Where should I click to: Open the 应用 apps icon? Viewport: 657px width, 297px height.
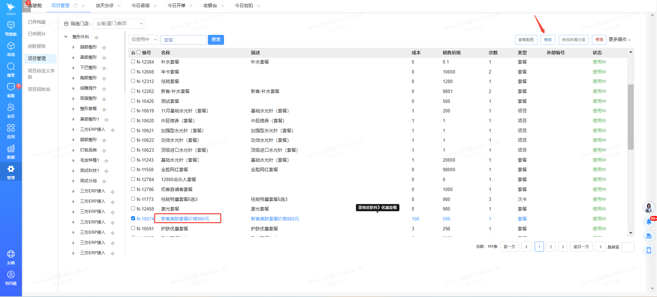click(x=11, y=131)
